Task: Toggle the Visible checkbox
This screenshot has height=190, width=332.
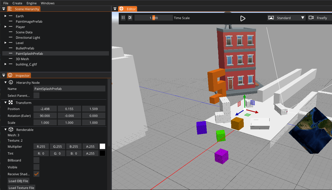Action: pos(36,167)
